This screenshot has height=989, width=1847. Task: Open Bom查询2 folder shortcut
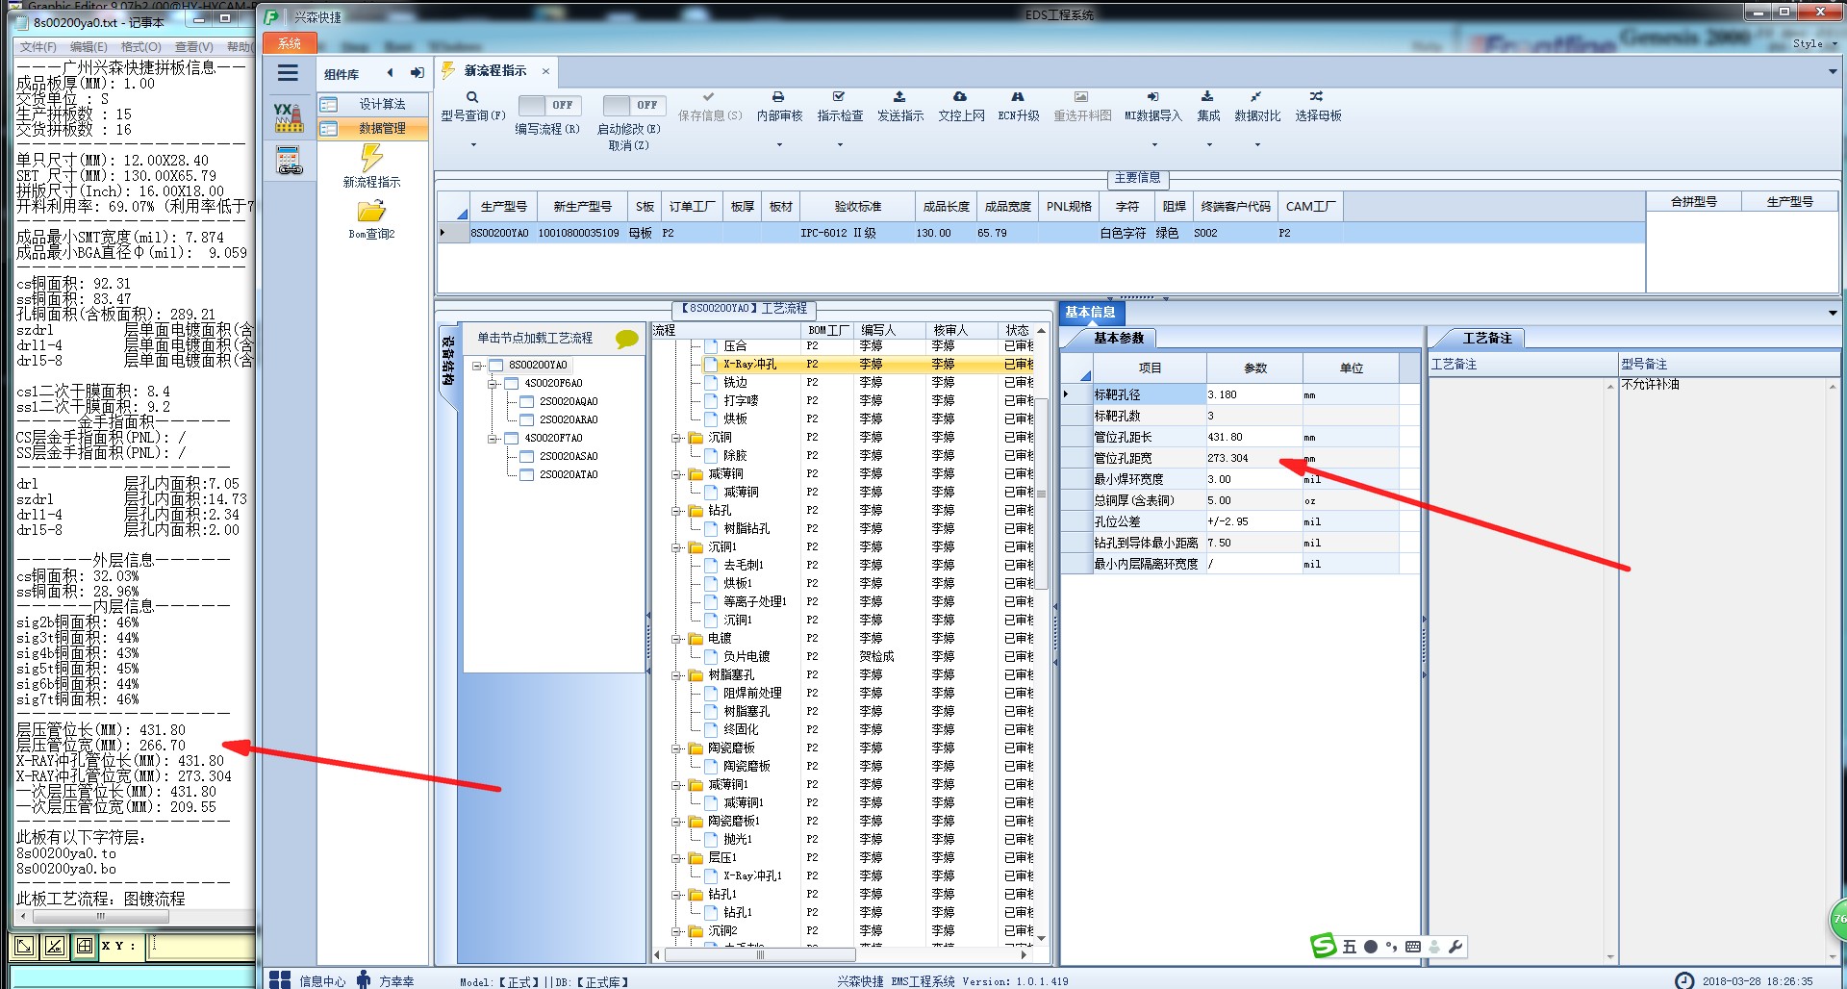tap(371, 219)
